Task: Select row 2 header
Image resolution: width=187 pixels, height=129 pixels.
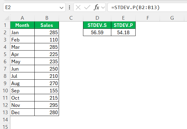Action: (5, 32)
